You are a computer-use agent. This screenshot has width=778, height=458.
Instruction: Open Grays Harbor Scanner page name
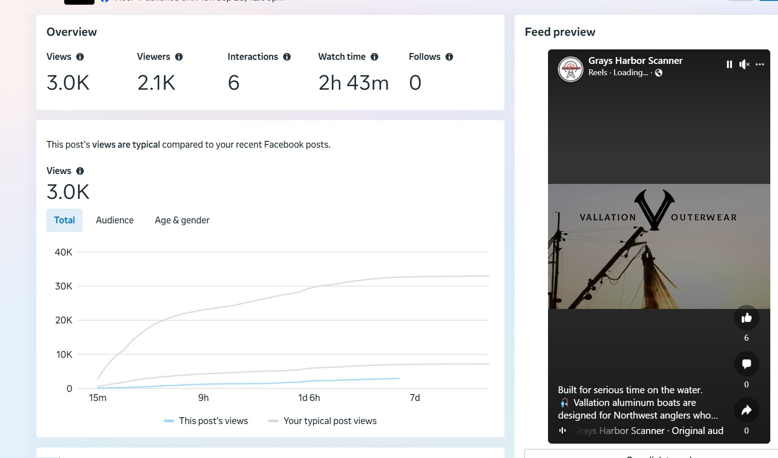[635, 61]
